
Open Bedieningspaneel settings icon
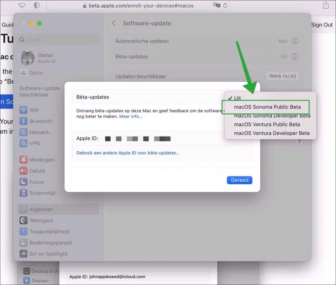24,243
